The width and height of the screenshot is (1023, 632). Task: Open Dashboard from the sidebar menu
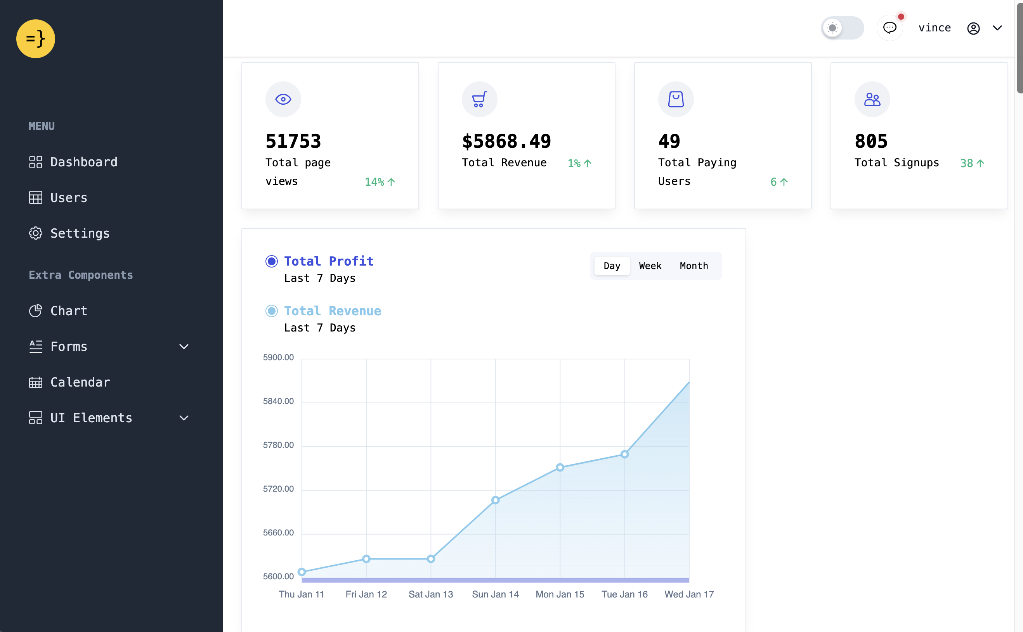[x=73, y=162]
